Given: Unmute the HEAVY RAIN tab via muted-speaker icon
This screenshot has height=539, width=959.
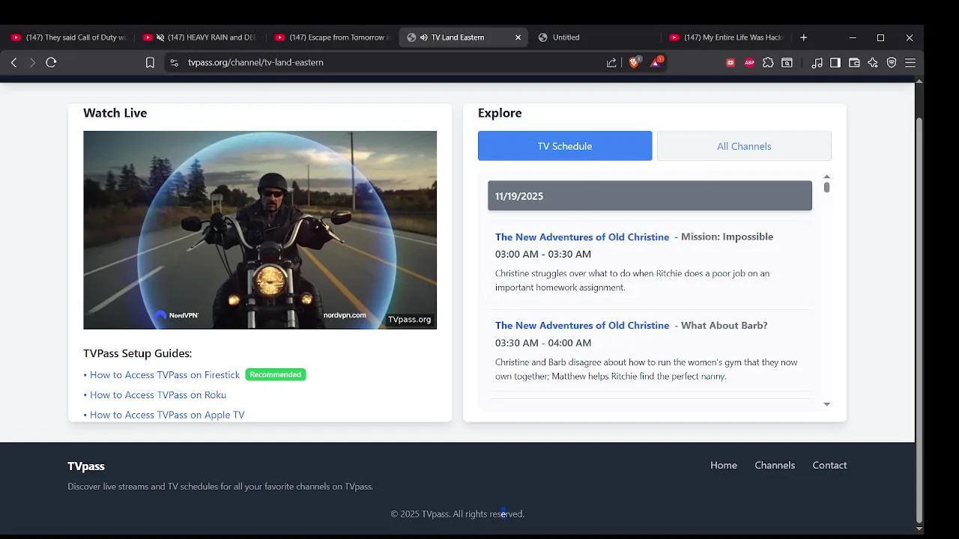Looking at the screenshot, I should (160, 37).
